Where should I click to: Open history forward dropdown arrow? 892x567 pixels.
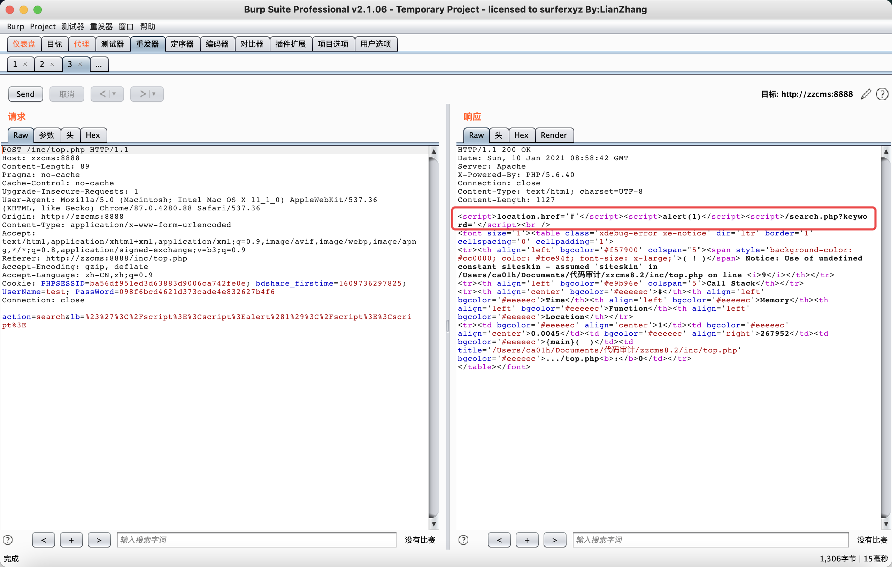(x=154, y=94)
